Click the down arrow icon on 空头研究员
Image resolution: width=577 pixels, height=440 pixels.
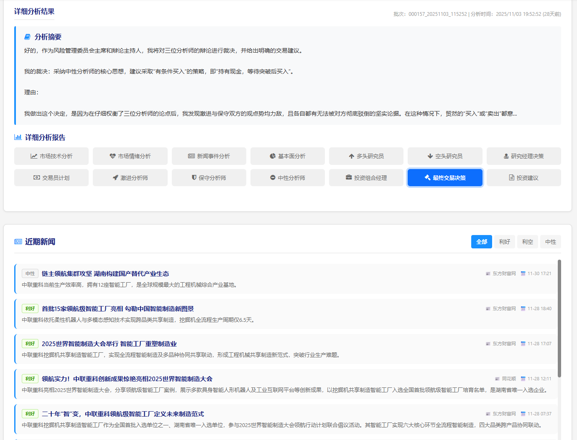click(430, 156)
